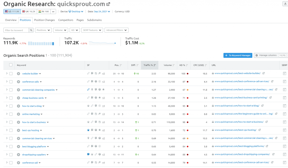Select the Positions tab
The width and height of the screenshot is (288, 168).
tap(25, 20)
